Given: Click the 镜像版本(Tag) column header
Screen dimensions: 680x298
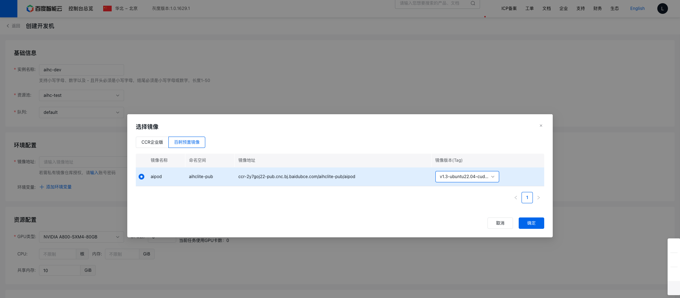Looking at the screenshot, I should 449,160.
